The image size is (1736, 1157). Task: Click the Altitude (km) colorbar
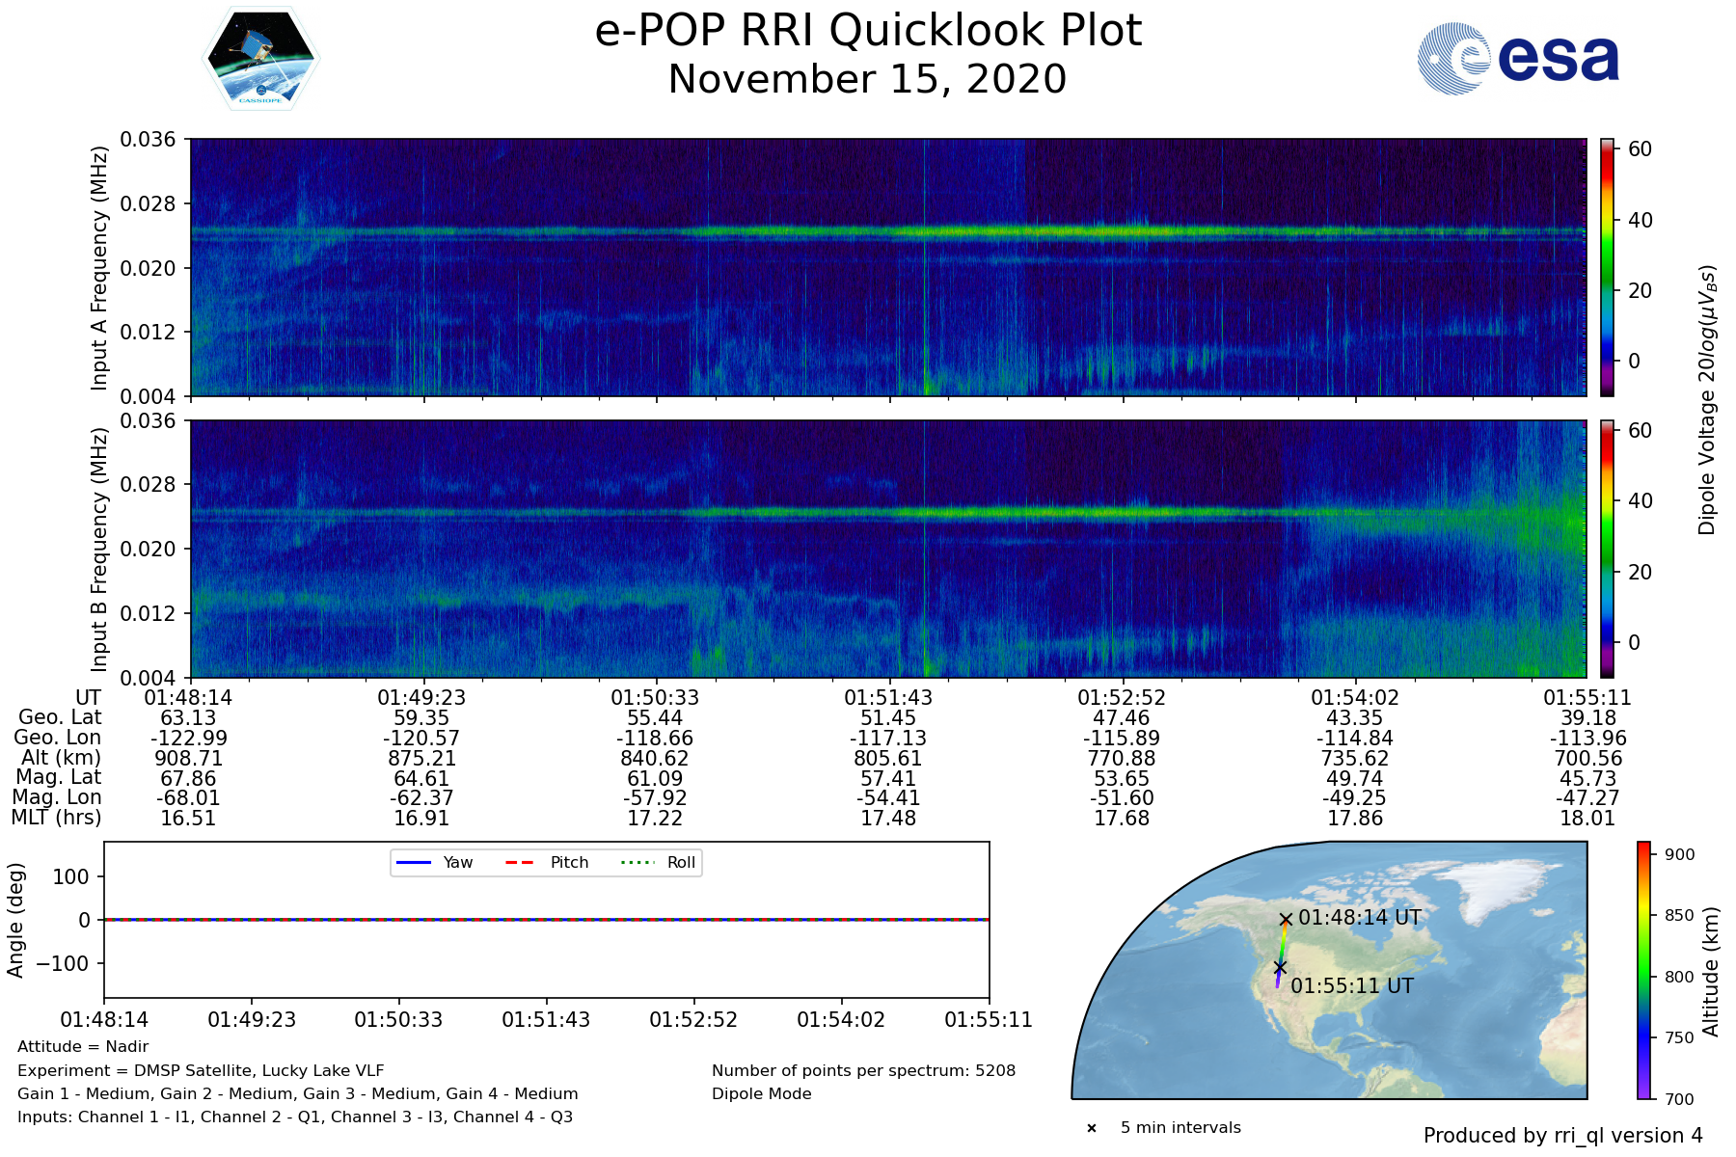1643,970
